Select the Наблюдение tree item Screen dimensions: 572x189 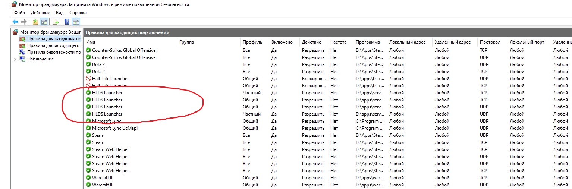(x=40, y=59)
